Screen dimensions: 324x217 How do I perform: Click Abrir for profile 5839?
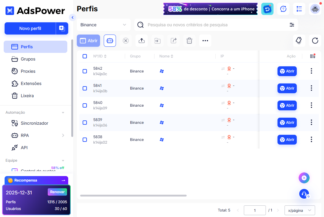pyautogui.click(x=287, y=123)
